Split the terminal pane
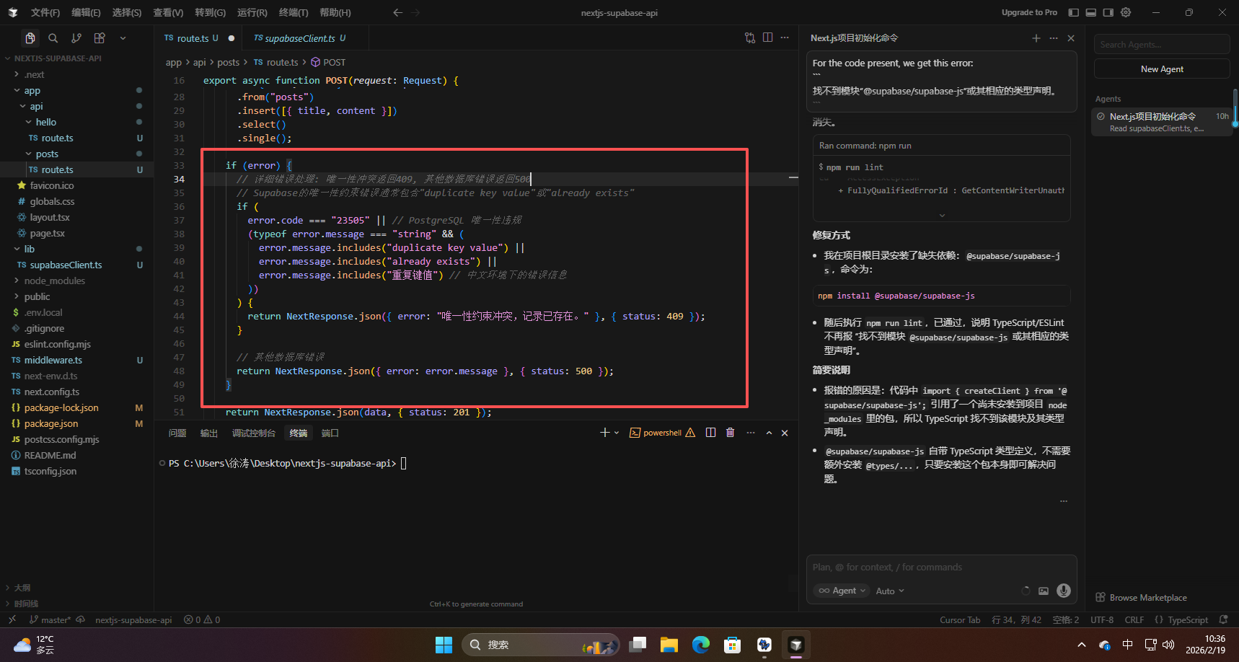The image size is (1239, 662). point(711,433)
